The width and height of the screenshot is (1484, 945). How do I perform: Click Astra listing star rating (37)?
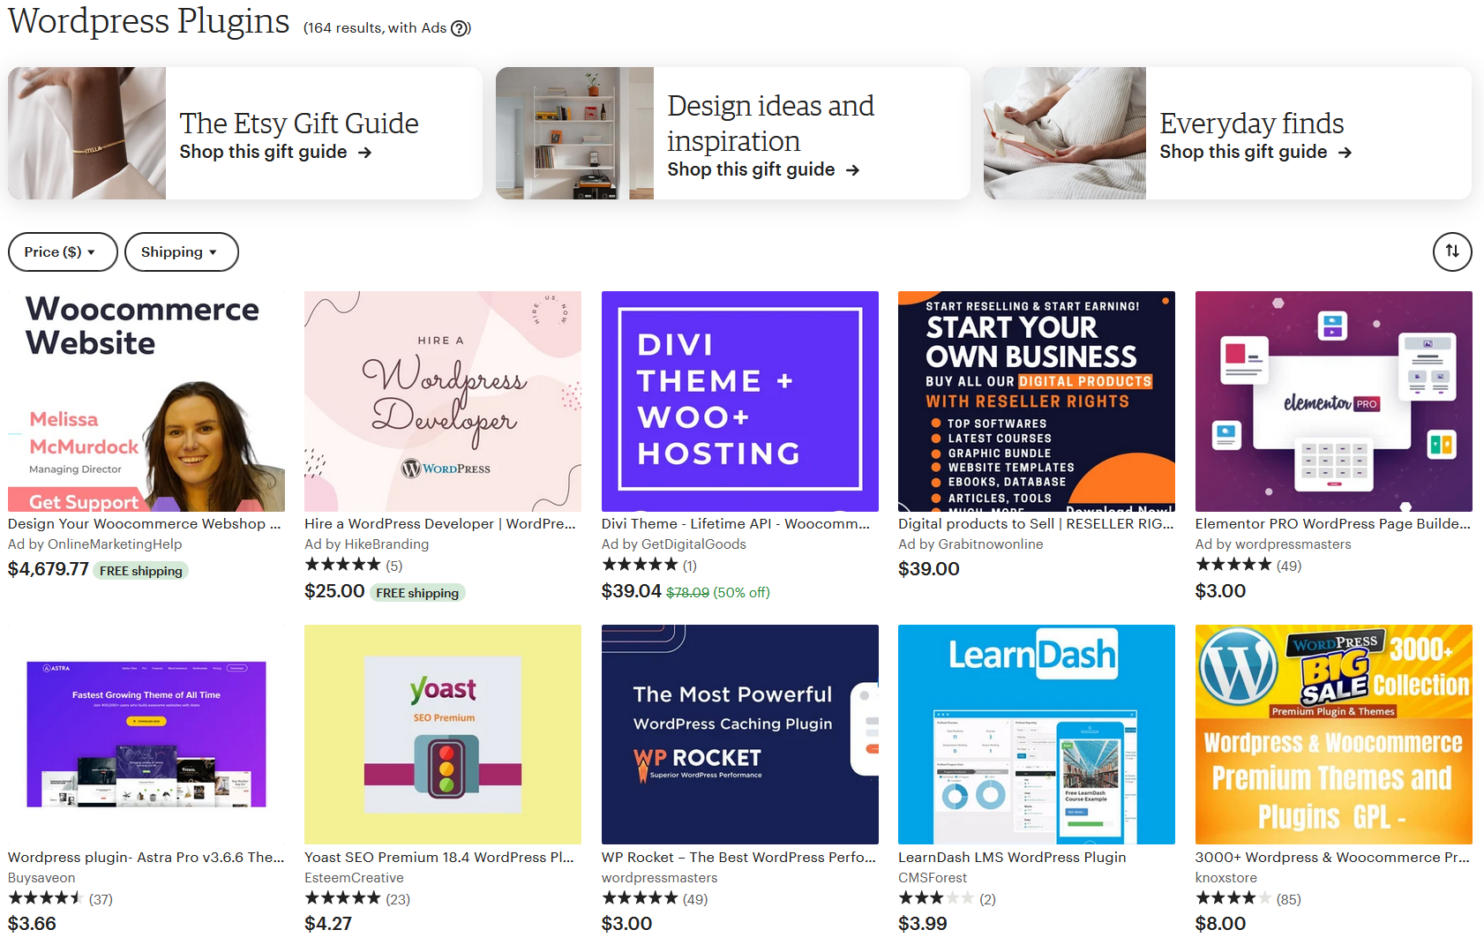tap(61, 898)
